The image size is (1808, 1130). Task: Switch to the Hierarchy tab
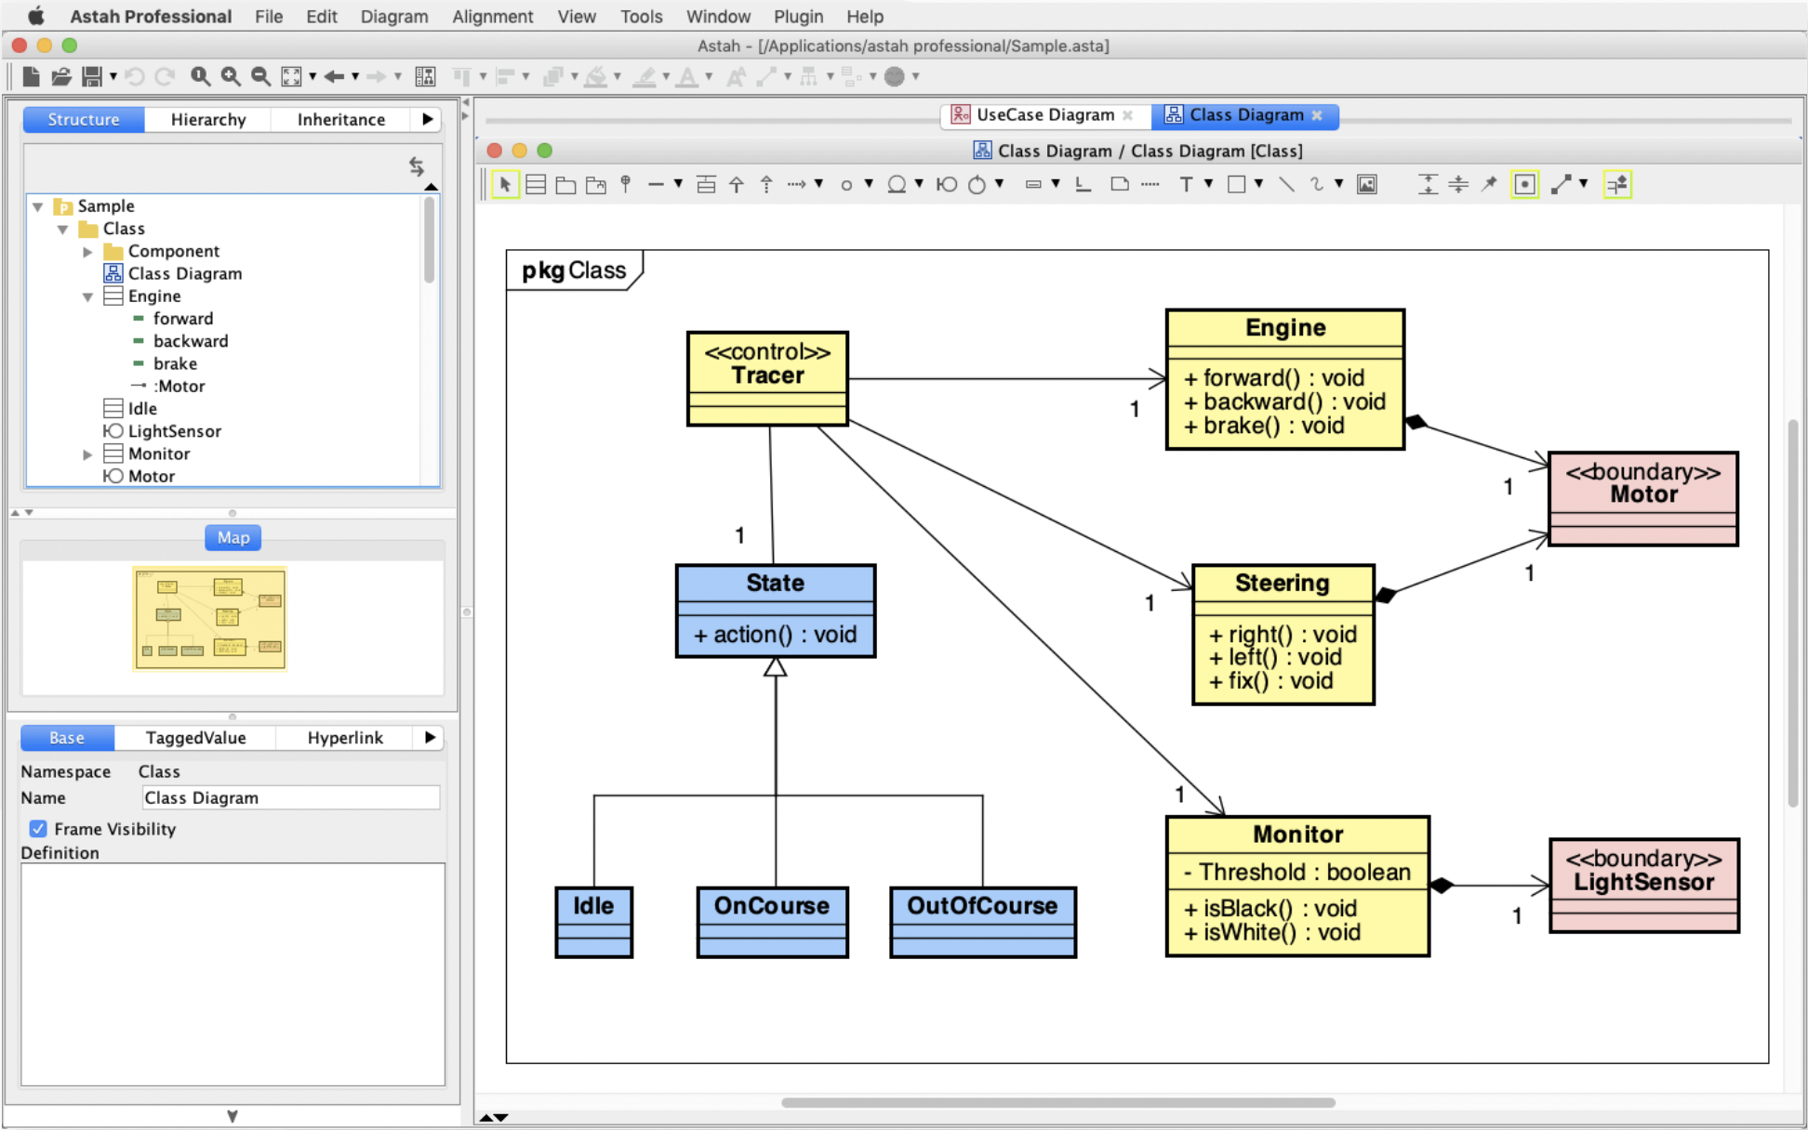[207, 119]
